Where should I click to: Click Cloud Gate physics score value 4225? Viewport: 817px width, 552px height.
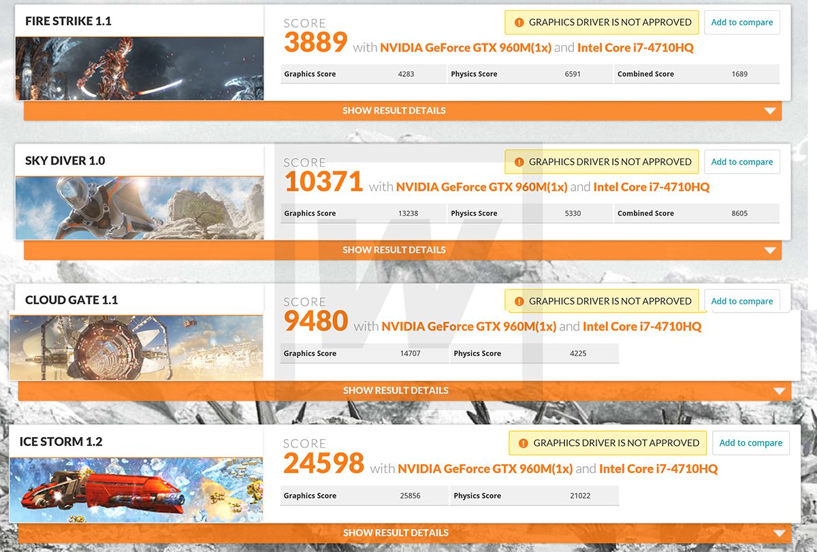pyautogui.click(x=578, y=354)
